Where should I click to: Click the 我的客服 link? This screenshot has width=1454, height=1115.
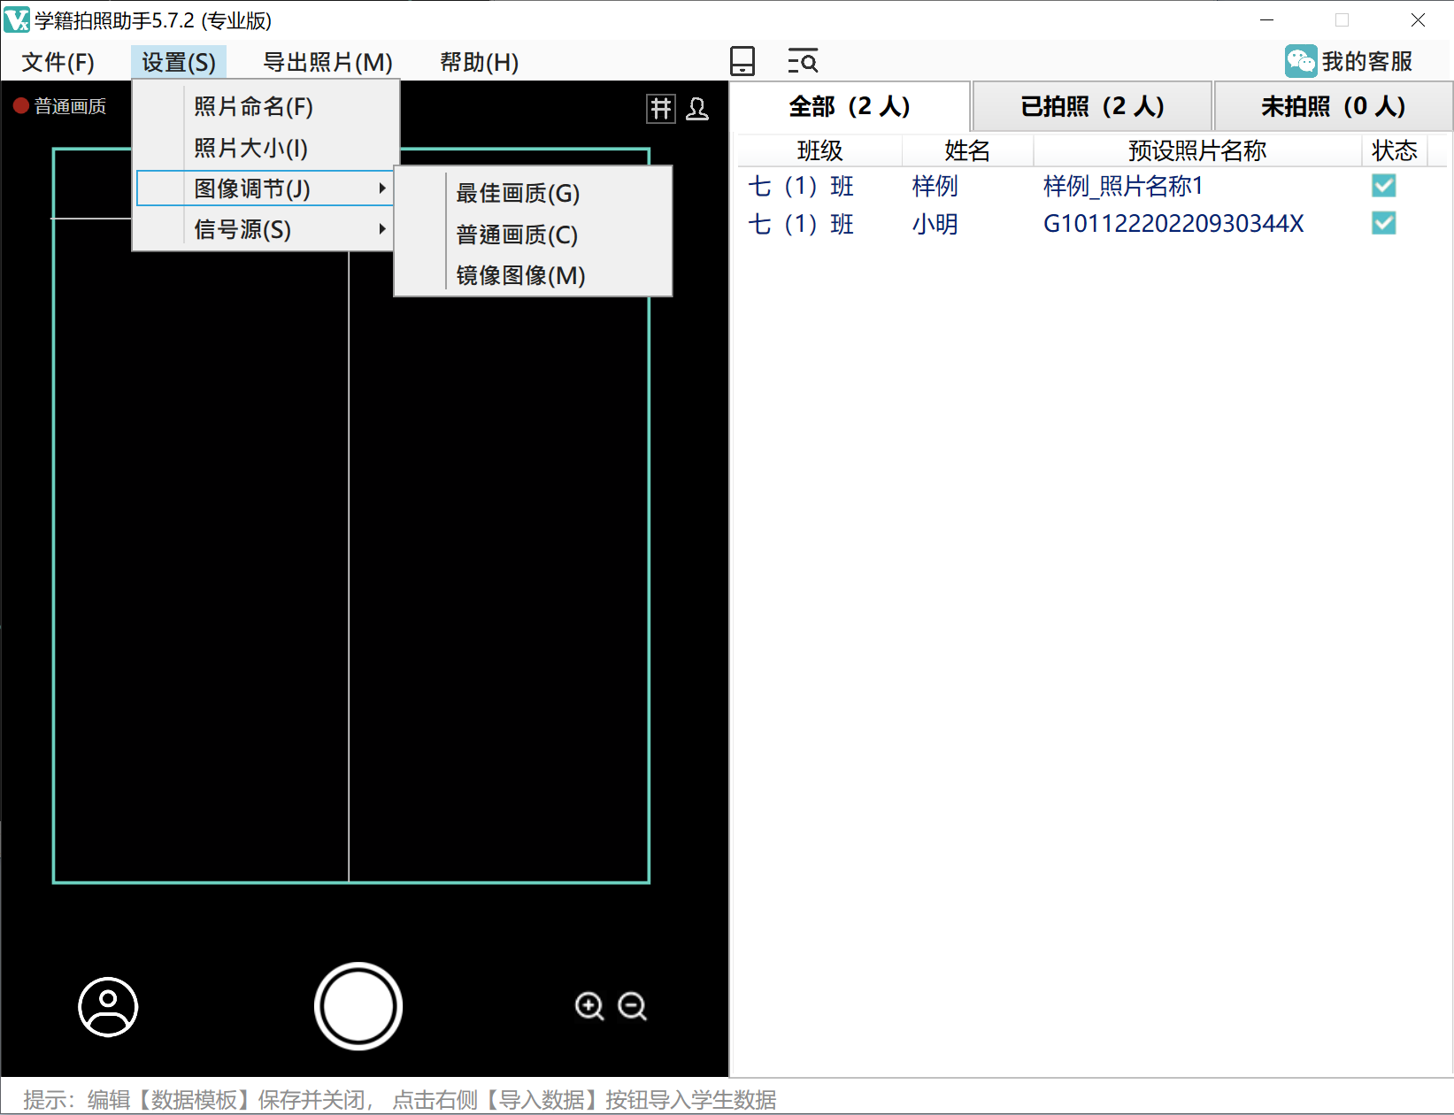click(1367, 61)
